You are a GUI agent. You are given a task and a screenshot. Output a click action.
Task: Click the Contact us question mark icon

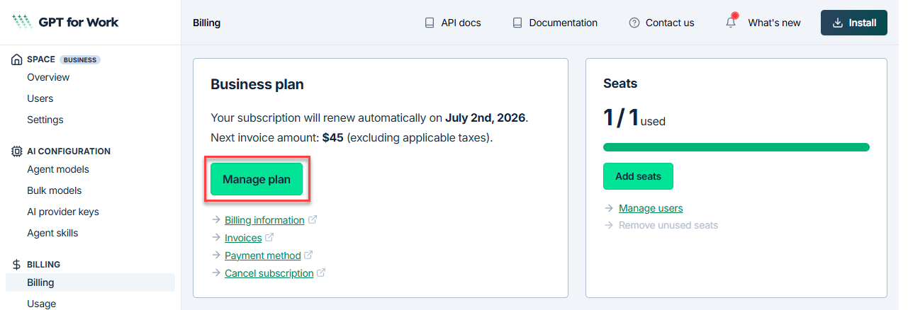[634, 23]
